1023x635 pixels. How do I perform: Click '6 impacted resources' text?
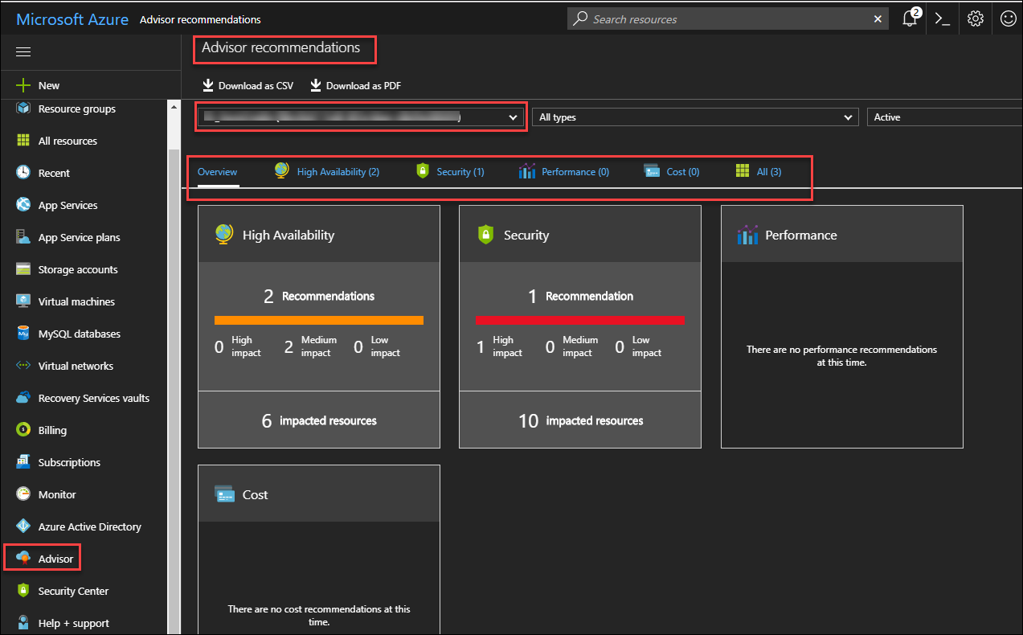click(319, 420)
